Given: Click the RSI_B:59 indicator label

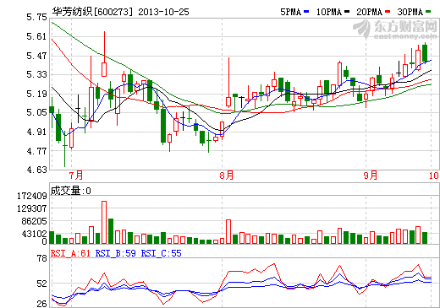Looking at the screenshot, I should pyautogui.click(x=116, y=253).
